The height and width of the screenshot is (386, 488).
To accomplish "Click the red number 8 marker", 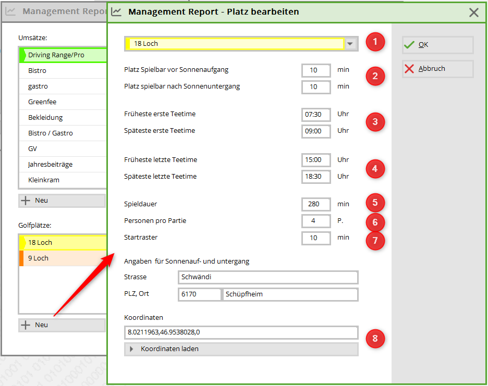I will [375, 340].
